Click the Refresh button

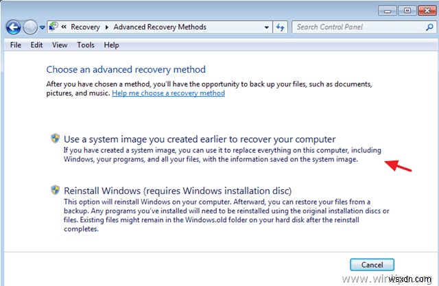280,27
